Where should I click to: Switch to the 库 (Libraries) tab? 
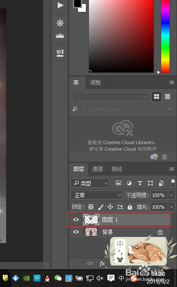pyautogui.click(x=76, y=83)
